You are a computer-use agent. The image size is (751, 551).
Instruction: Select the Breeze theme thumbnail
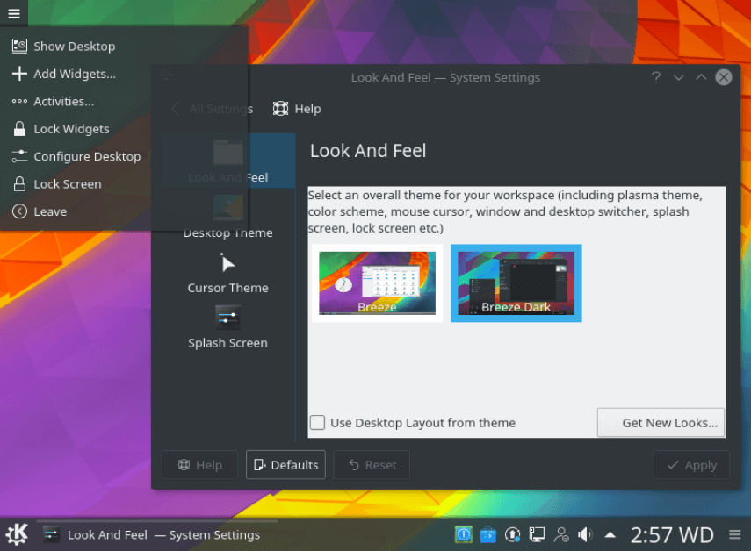coord(378,283)
